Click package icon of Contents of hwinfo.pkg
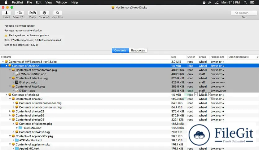The height and width of the screenshot is (150, 259). click(x=17, y=132)
